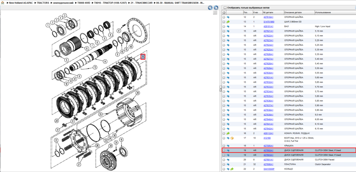Screen dimensions: 356x172
Task: Open '21 - ТРАНСМИССИЯ' breadcrumb
Action: pyautogui.click(x=141, y=3)
